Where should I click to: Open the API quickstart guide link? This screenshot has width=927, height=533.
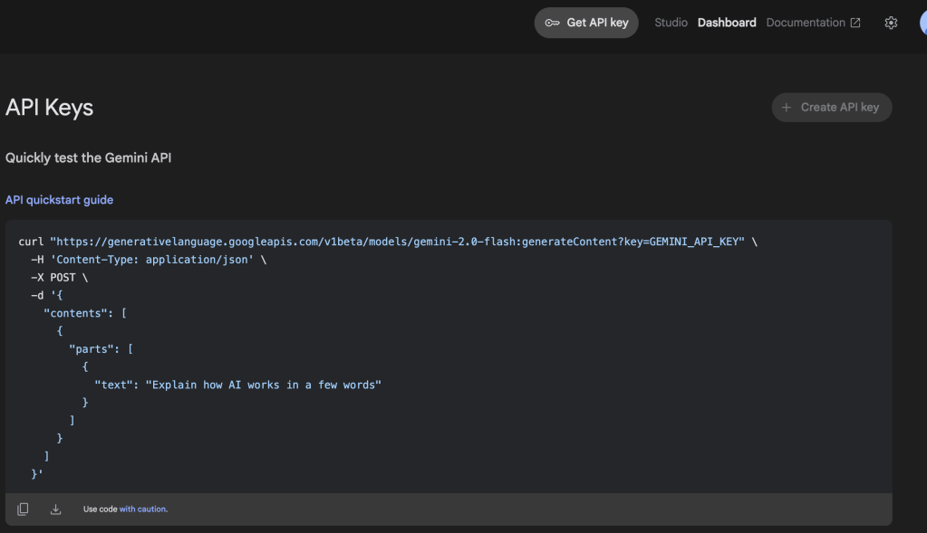(x=59, y=199)
